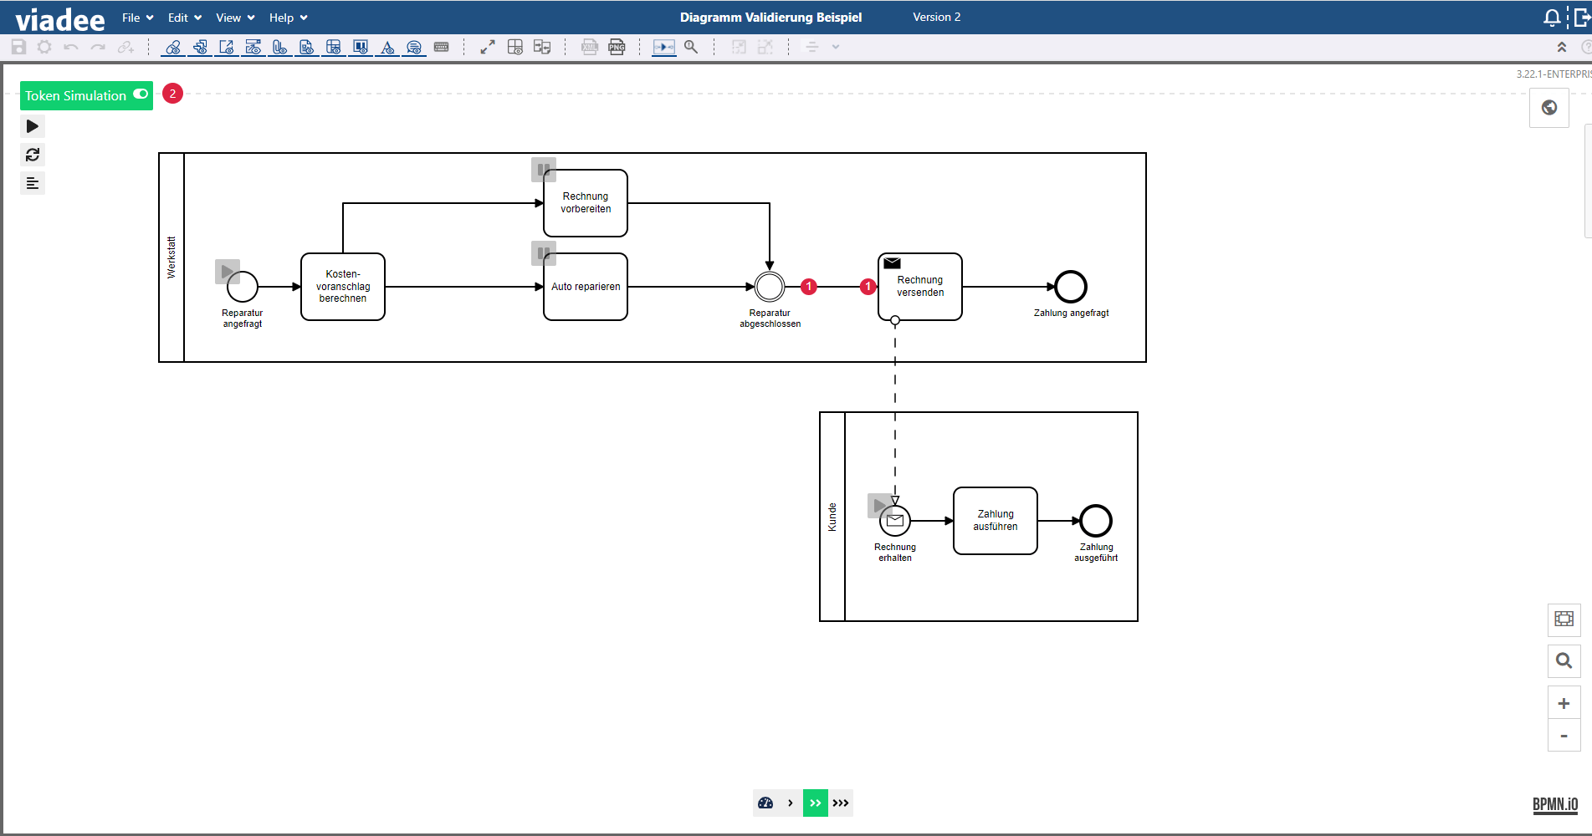
Task: Click the save diskette icon in toolbar
Action: 18,48
